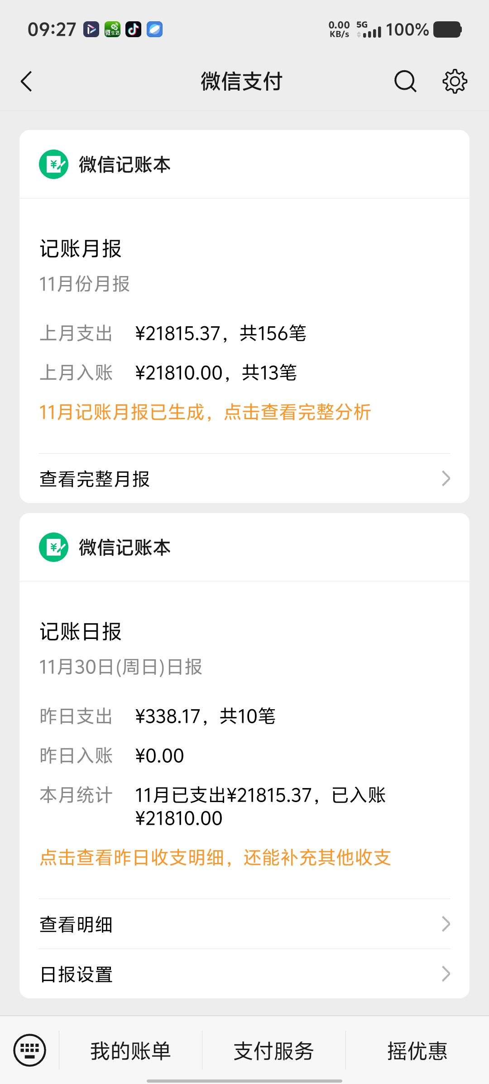Tap the orange 点击查看昨日收支明细 link
Viewport: 489px width, 1084px height.
(215, 857)
